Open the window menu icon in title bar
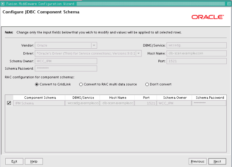Screen dimensions: 232x167 (x=2, y=4)
